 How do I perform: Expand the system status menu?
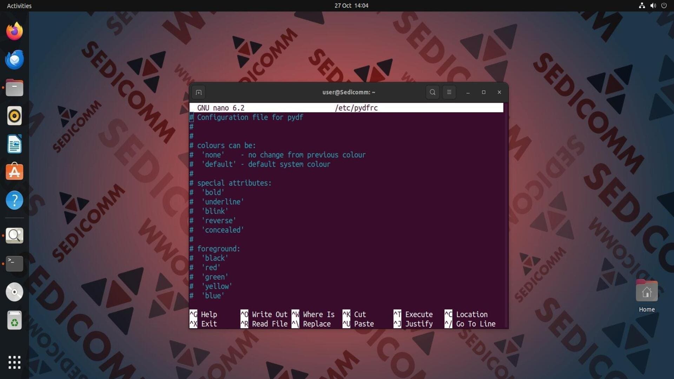point(653,6)
